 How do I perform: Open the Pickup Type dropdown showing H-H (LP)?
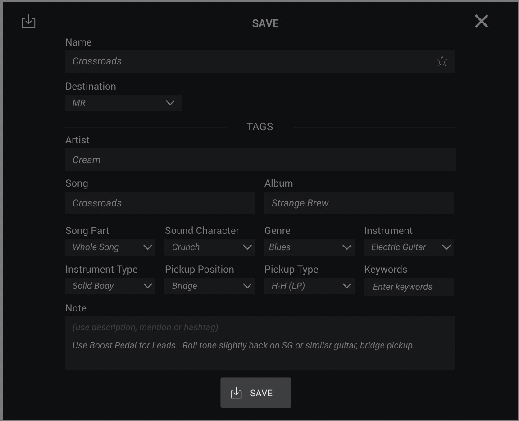pyautogui.click(x=310, y=286)
